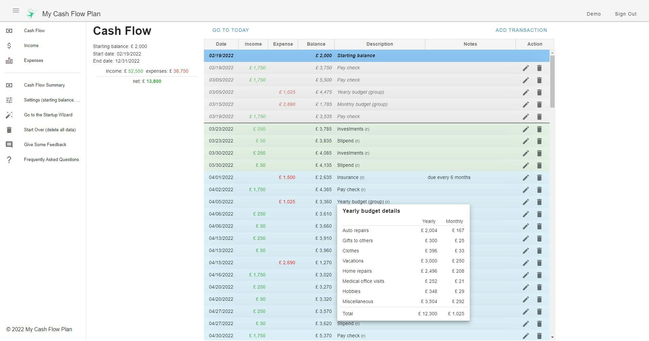The height and width of the screenshot is (341, 649).
Task: Open Settings using the sliders icon
Action: [9, 100]
